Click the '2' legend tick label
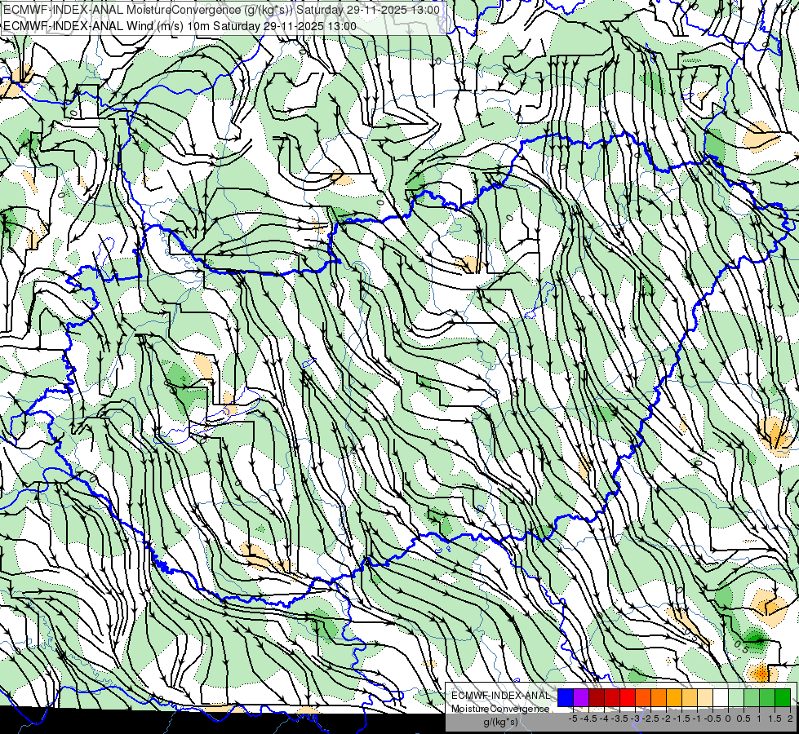This screenshot has height=734, width=799. [x=790, y=719]
